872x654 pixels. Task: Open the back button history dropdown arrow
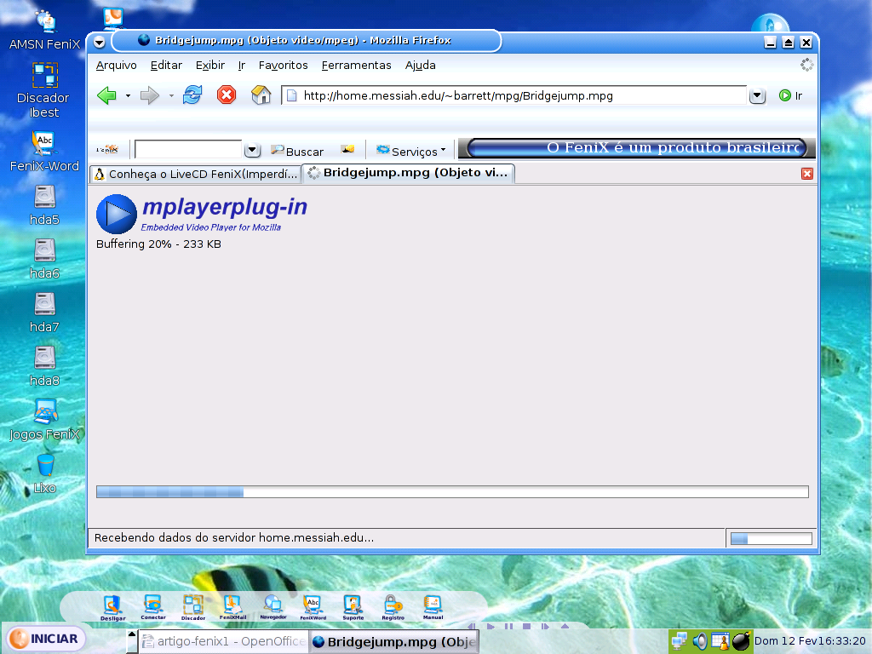click(x=128, y=95)
